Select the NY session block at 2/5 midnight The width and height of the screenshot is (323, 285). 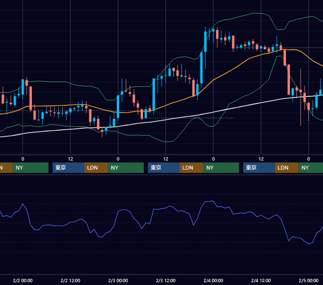click(x=311, y=168)
